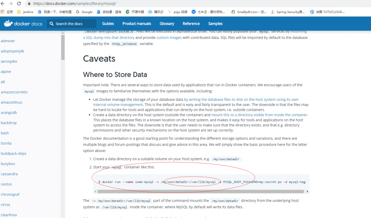Click the Docker whale logo

[8, 23]
